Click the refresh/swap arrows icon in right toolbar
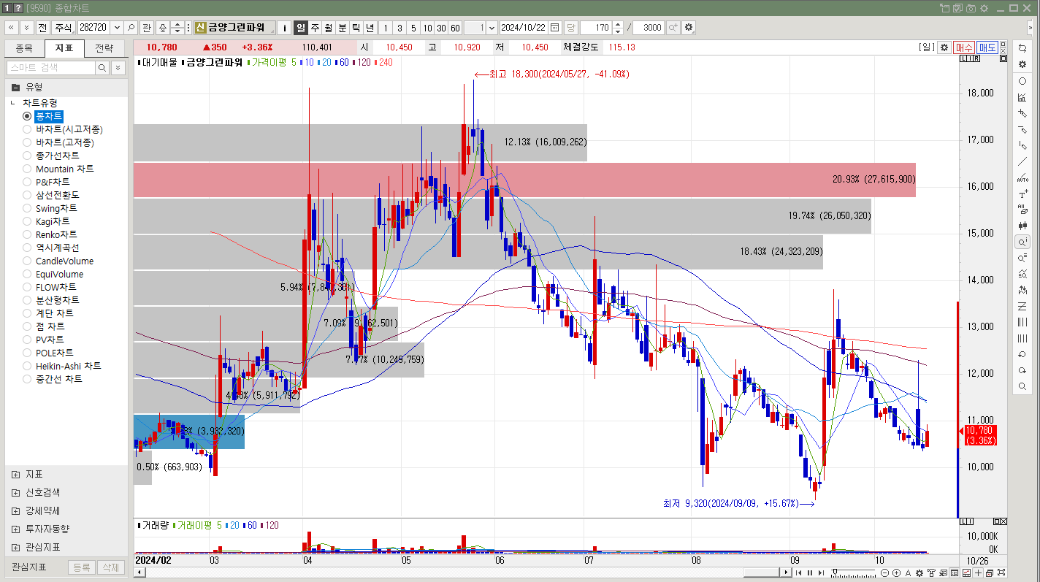The image size is (1040, 582). point(1022,47)
